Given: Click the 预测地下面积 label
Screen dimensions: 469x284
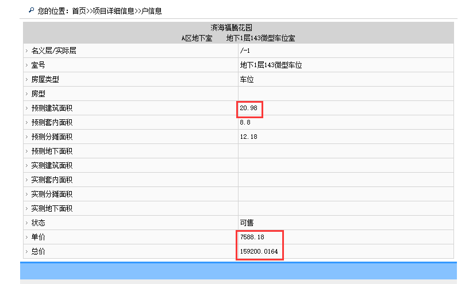Looking at the screenshot, I should click(52, 151).
